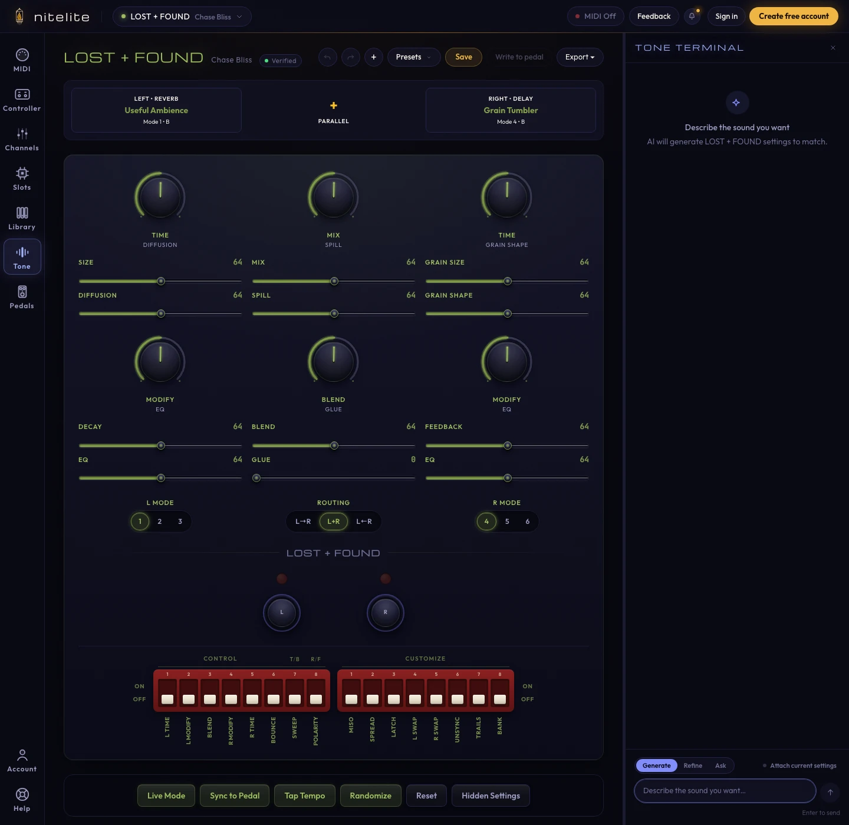The image size is (849, 825).
Task: Click the notifications bell icon
Action: (x=692, y=16)
